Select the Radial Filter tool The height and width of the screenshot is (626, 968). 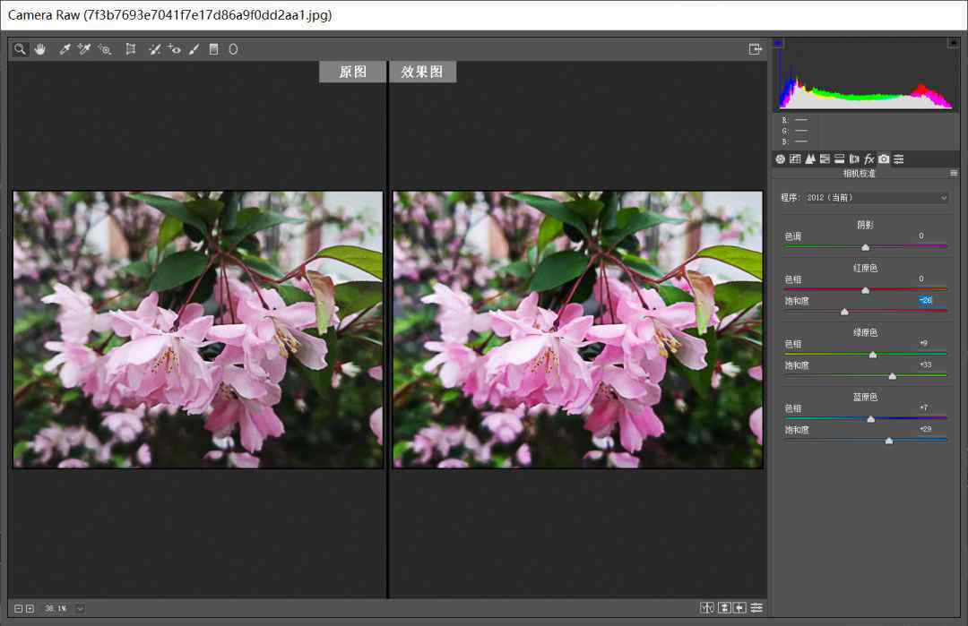(x=233, y=49)
